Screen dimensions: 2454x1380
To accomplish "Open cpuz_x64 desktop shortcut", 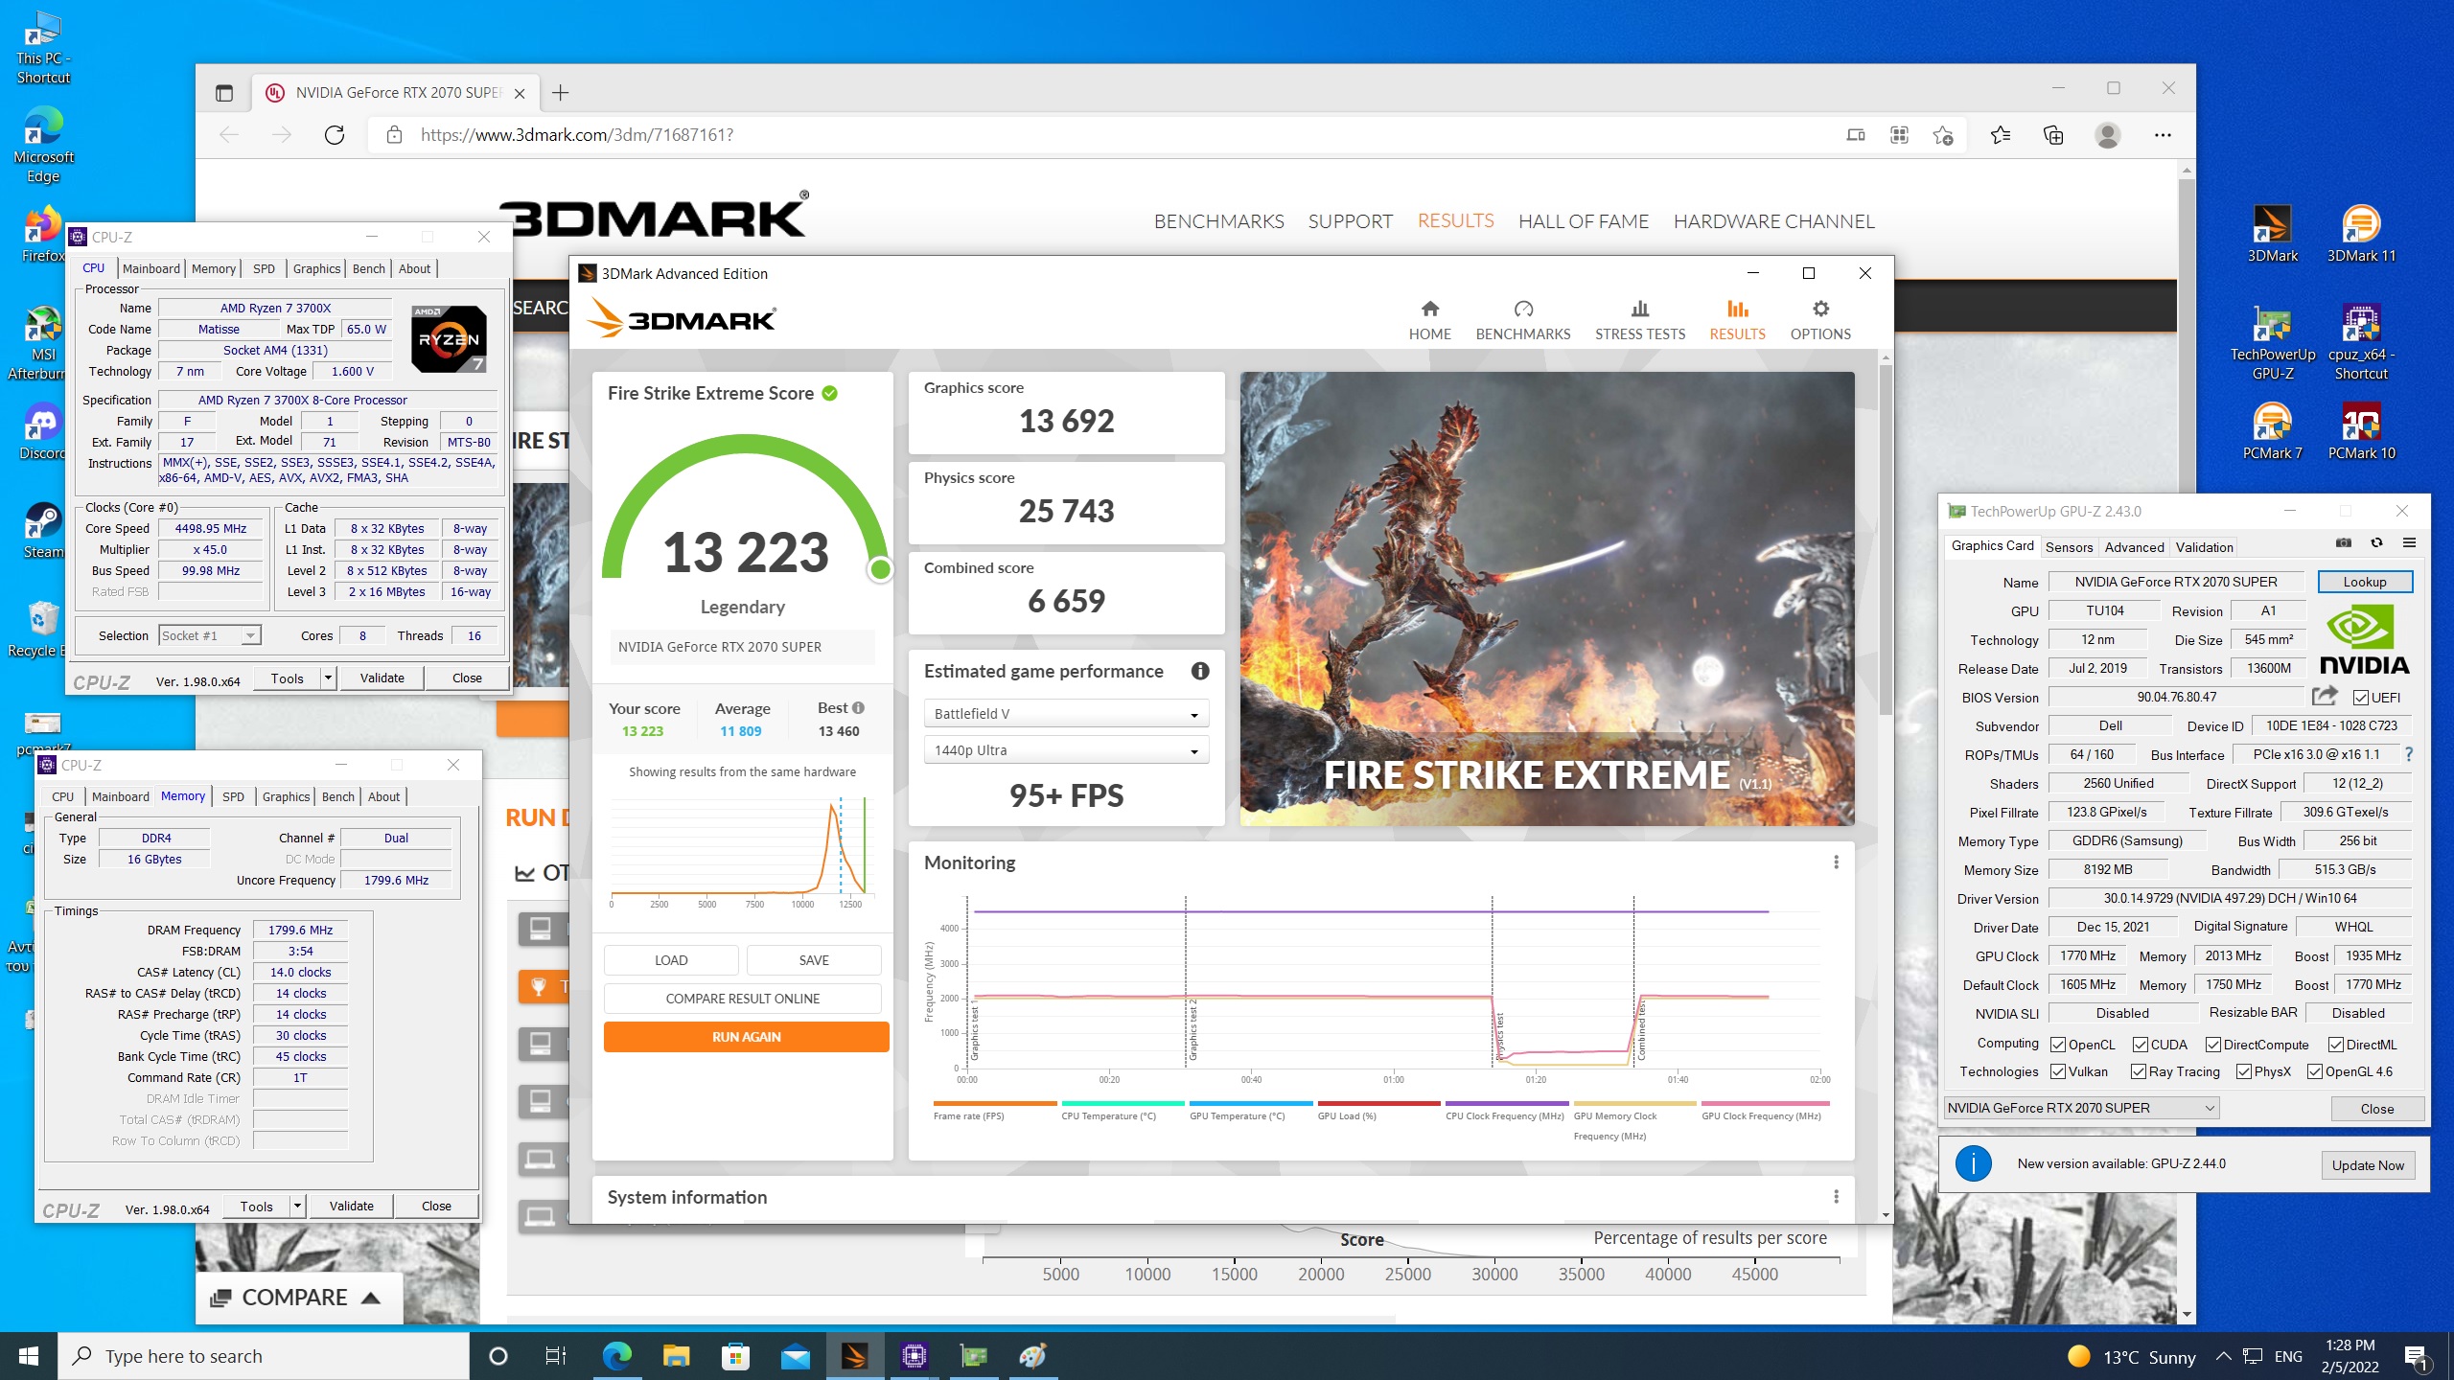I will (2360, 343).
